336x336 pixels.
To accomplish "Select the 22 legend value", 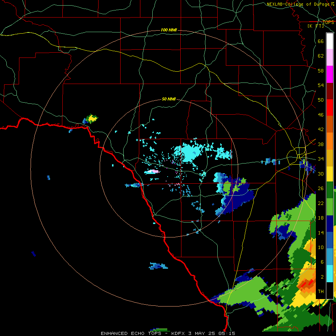I will [x=321, y=203].
